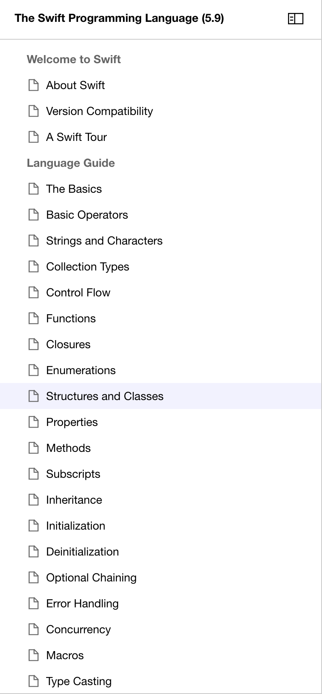322x694 pixels.
Task: Toggle the sidebar panel icon
Action: pyautogui.click(x=295, y=19)
